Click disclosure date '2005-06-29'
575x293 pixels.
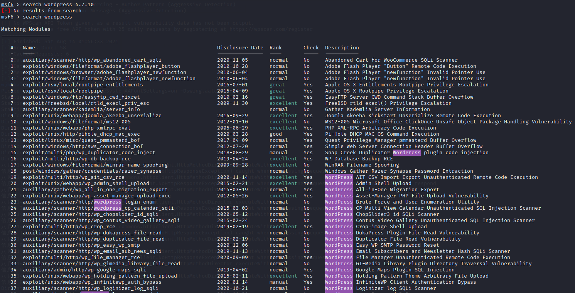[233, 128]
